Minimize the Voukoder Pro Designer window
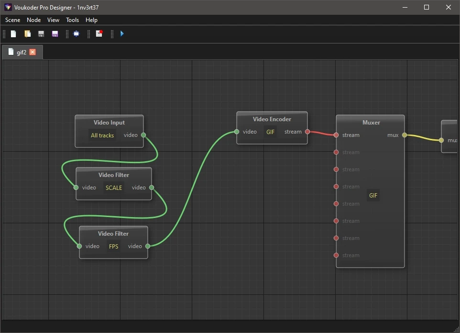Screen dimensions: 460x333 (x=405, y=7)
